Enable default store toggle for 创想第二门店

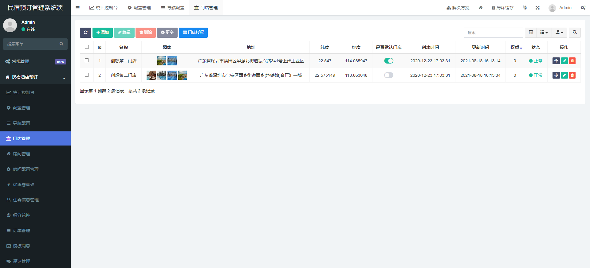[x=388, y=75]
